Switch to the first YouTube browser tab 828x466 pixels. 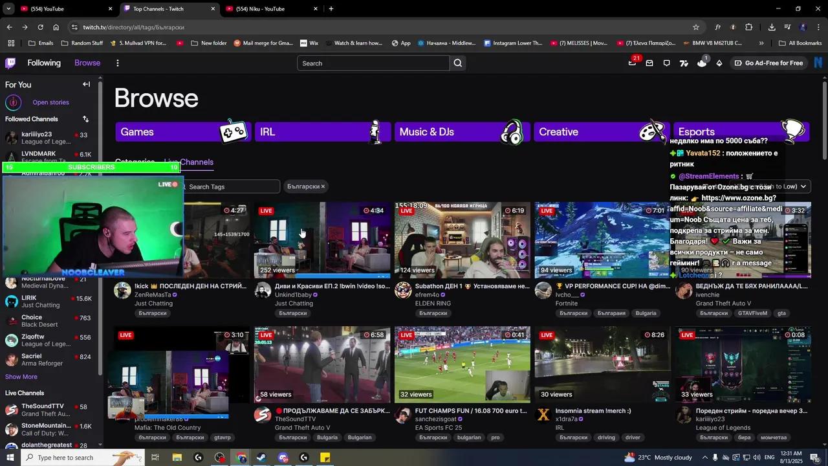(x=65, y=9)
